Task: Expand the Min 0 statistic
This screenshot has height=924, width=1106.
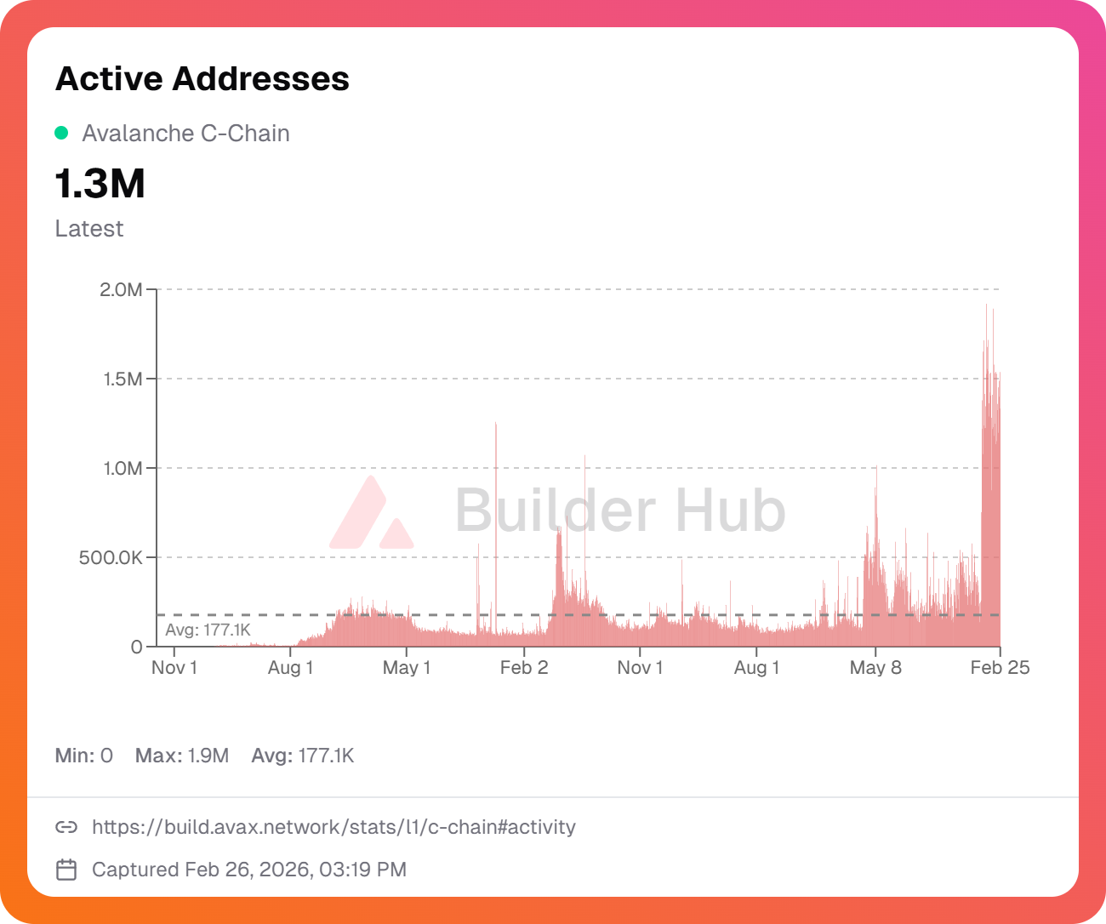Action: [x=83, y=755]
